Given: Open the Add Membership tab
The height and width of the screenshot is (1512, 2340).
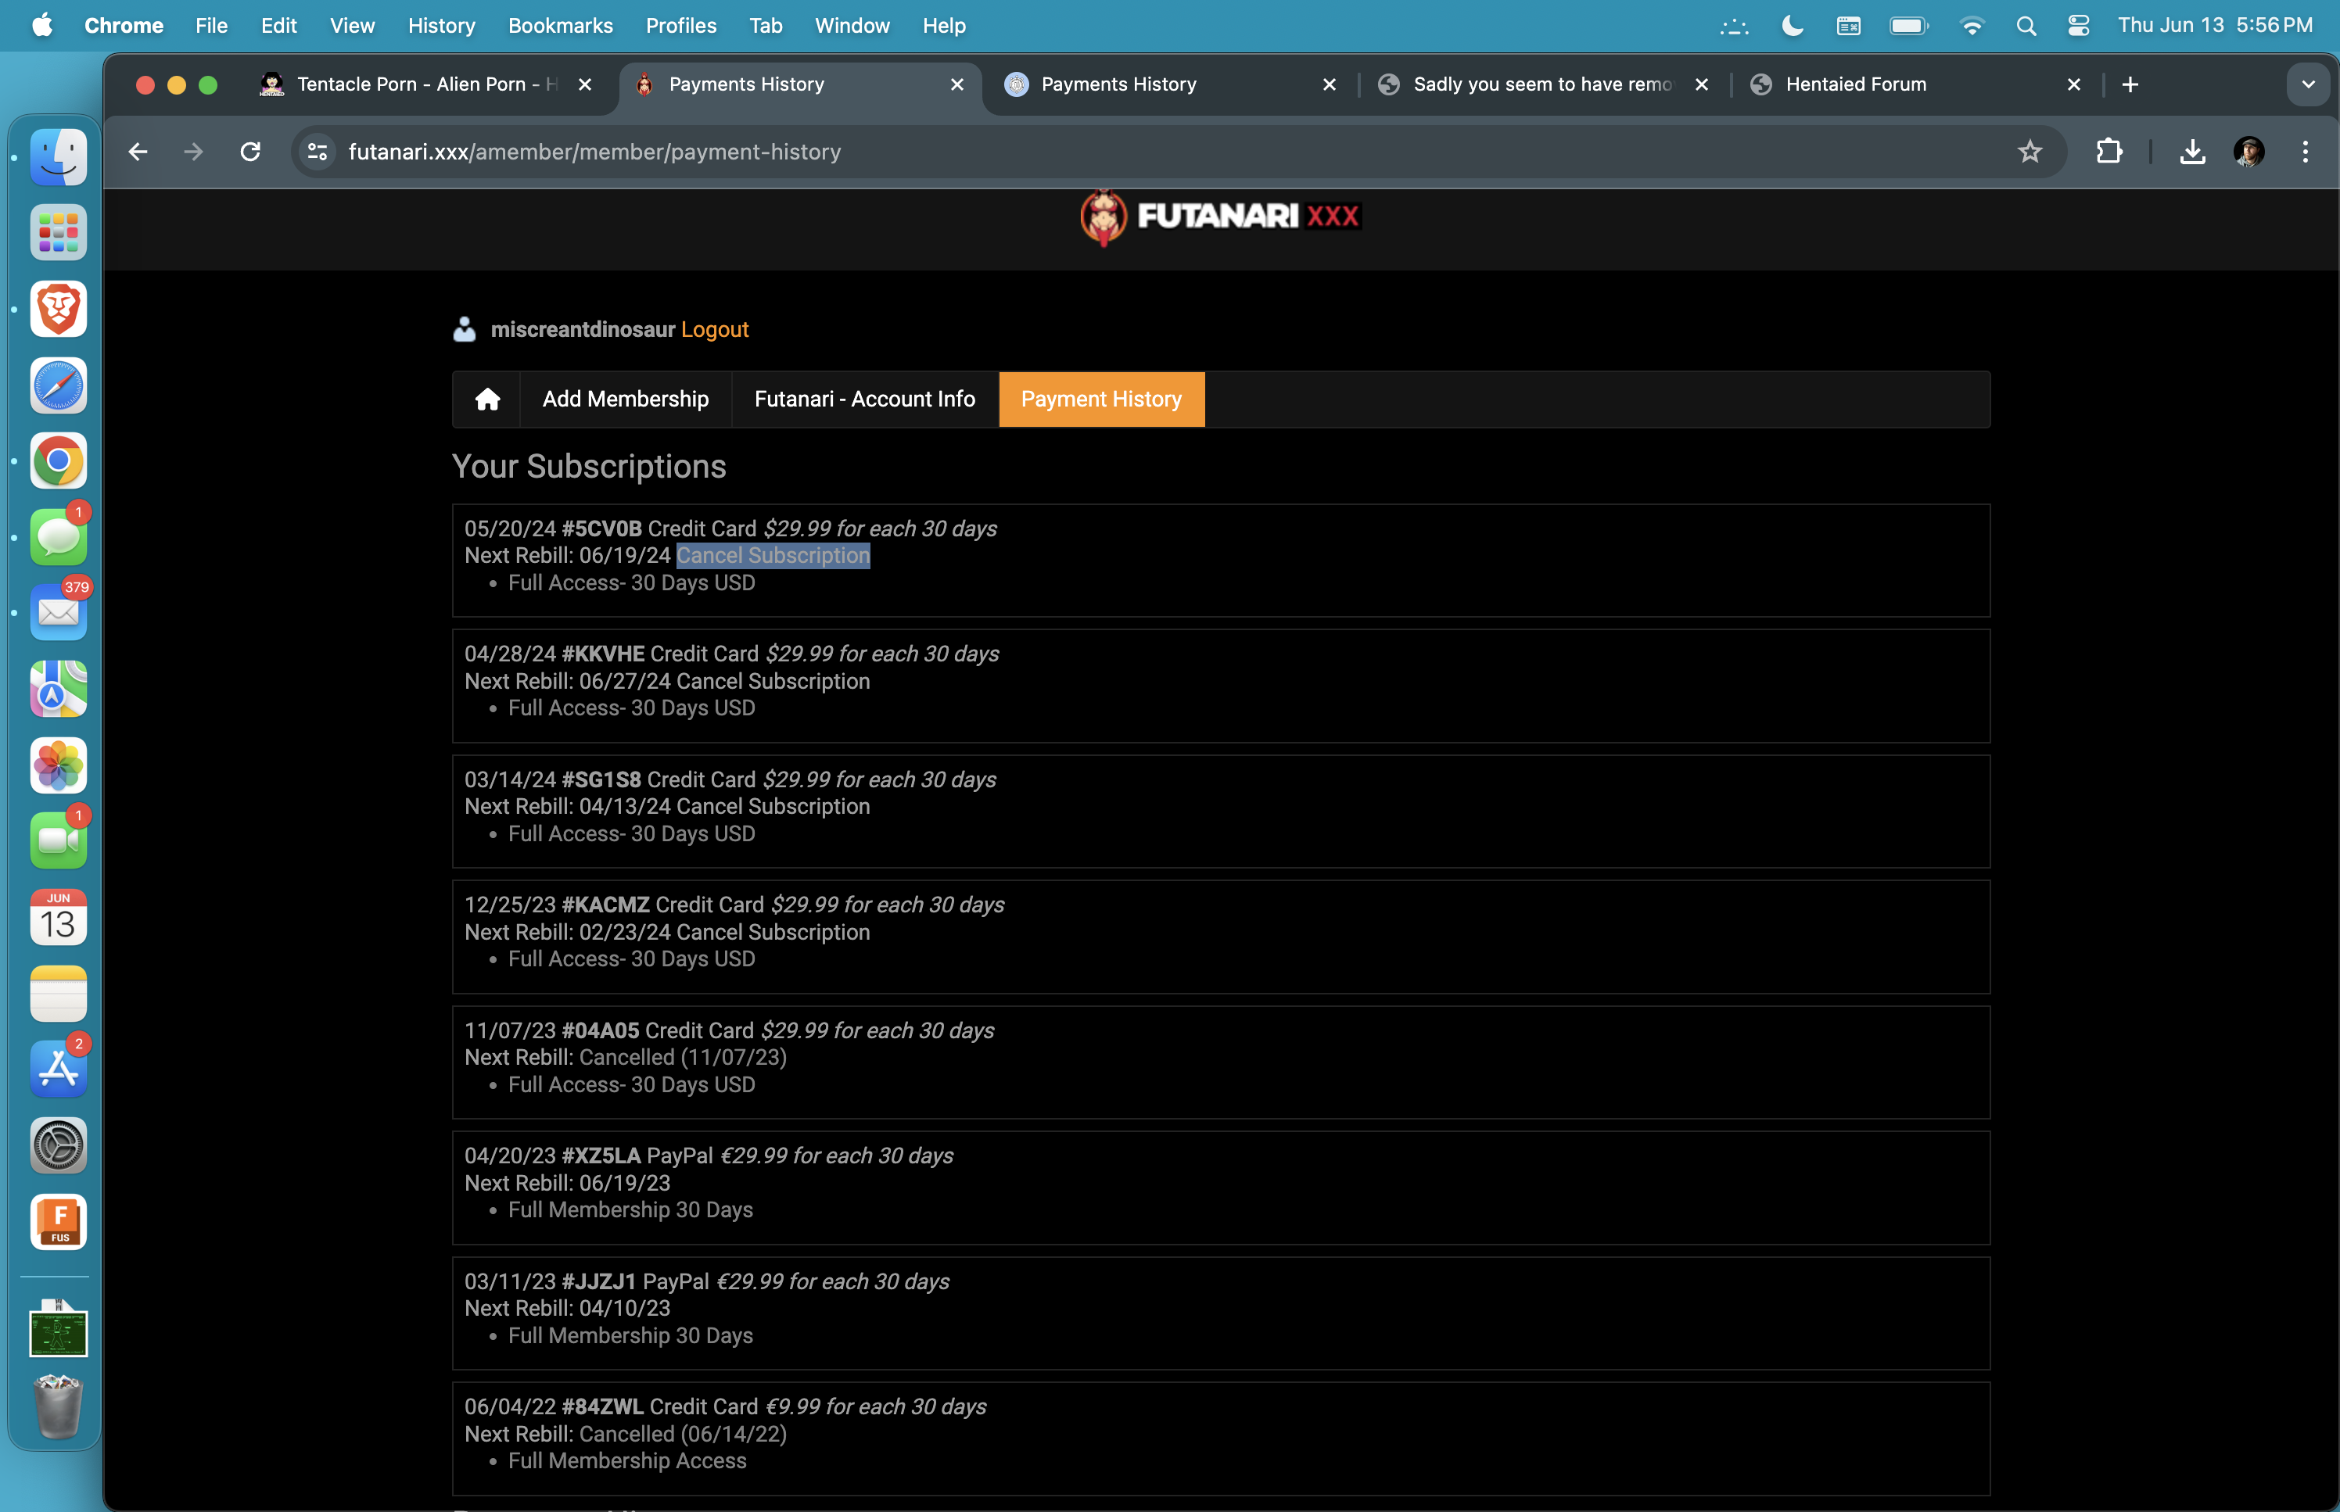Looking at the screenshot, I should click(625, 399).
